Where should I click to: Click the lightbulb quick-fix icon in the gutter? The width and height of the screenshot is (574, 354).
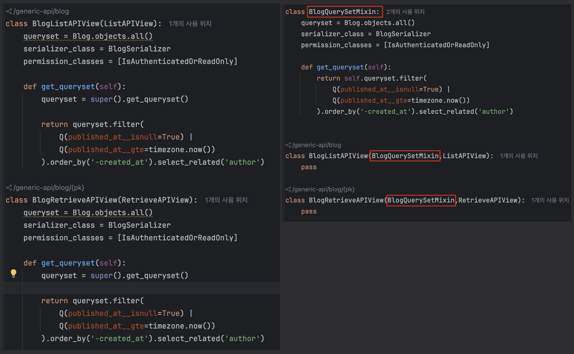(x=14, y=273)
